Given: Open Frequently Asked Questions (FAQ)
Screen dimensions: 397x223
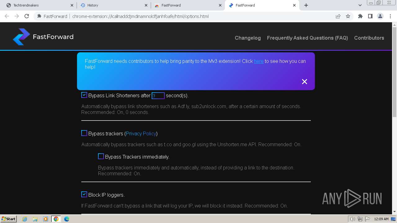Looking at the screenshot, I should click(x=307, y=38).
